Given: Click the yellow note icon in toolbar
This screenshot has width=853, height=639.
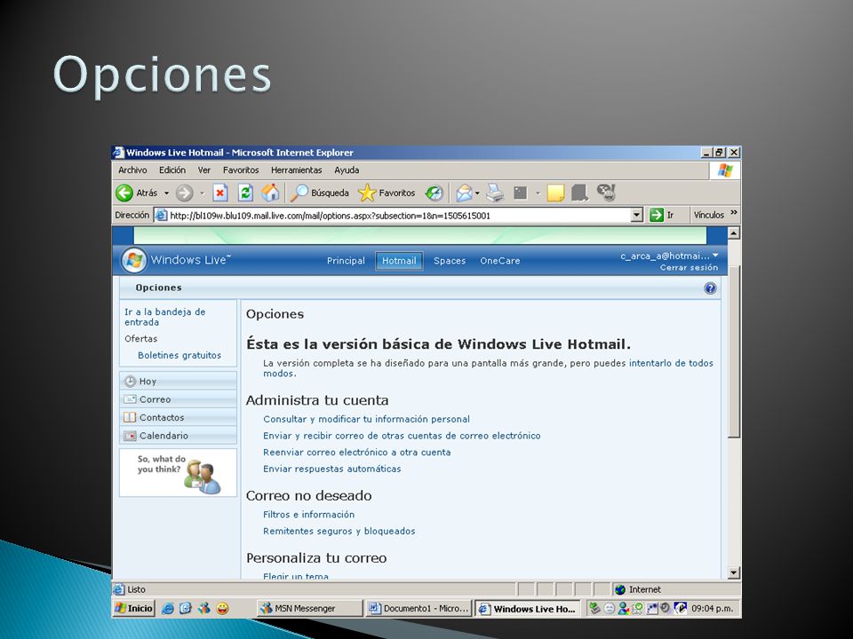Looking at the screenshot, I should pyautogui.click(x=555, y=193).
